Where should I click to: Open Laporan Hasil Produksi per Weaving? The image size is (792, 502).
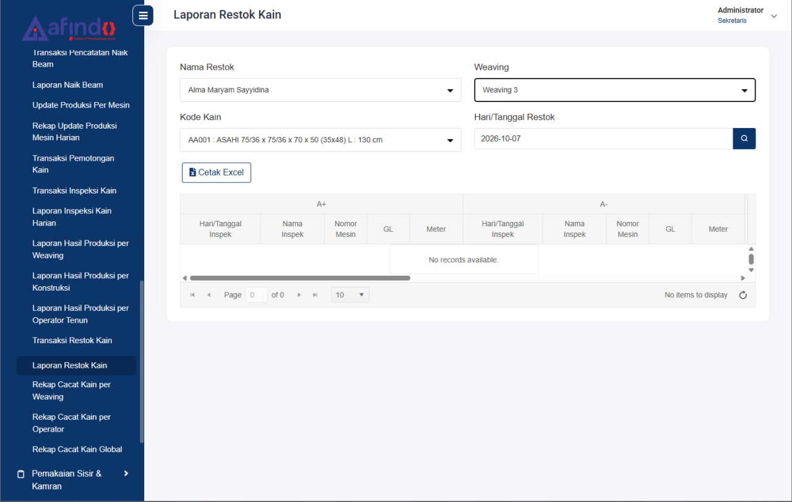tap(80, 249)
